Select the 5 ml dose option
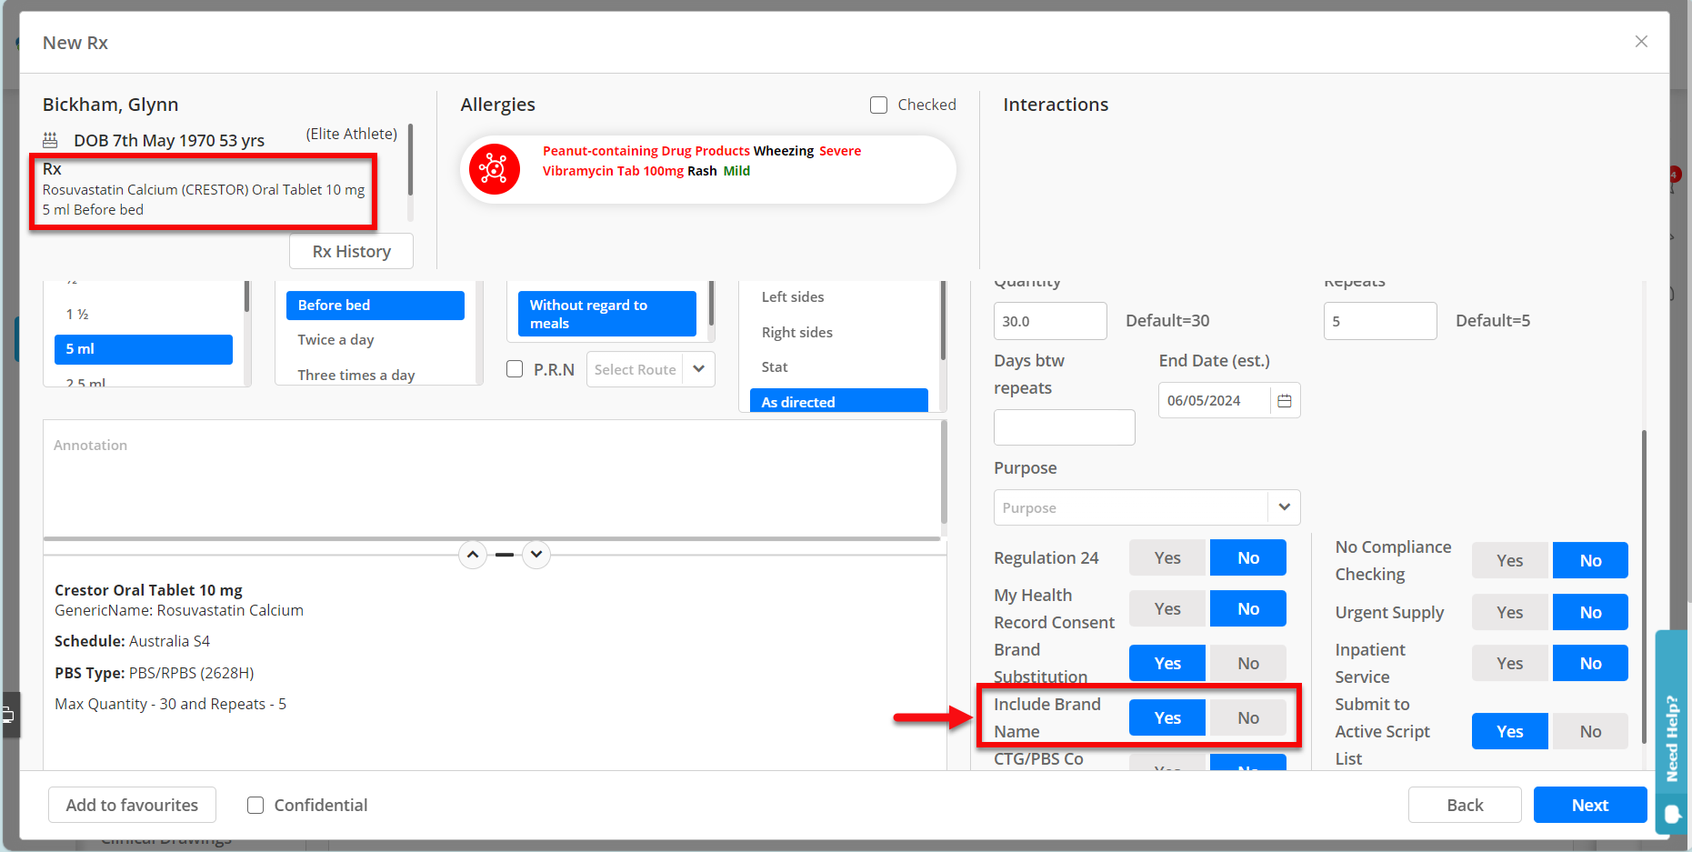Screen dimensions: 1692x852 tap(144, 349)
